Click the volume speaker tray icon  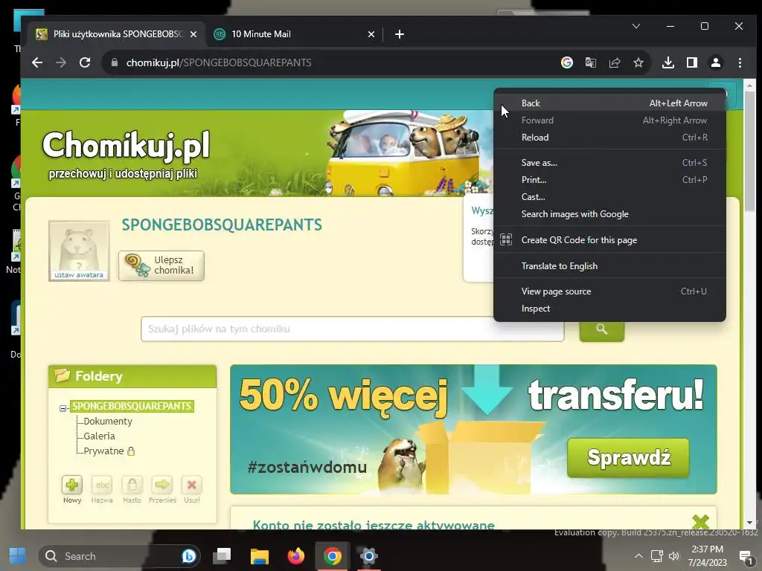point(674,556)
